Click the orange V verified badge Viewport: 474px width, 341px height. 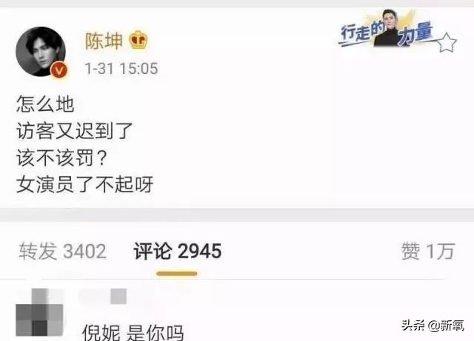tap(59, 70)
